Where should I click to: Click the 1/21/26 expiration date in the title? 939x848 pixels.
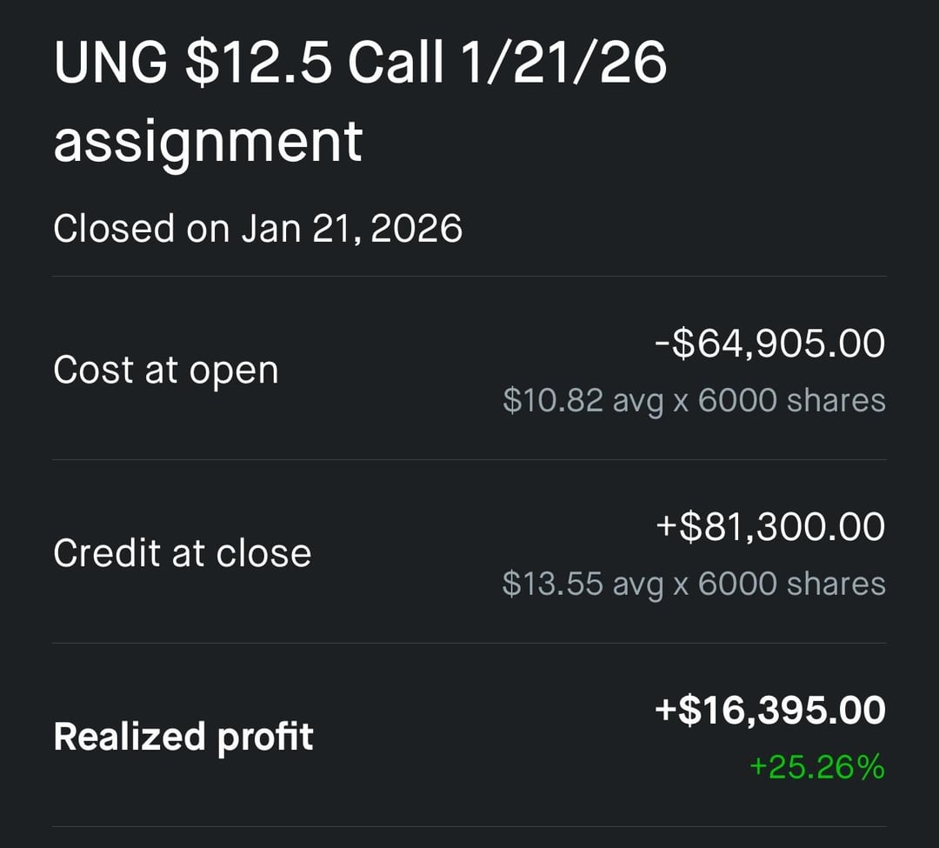coord(562,63)
